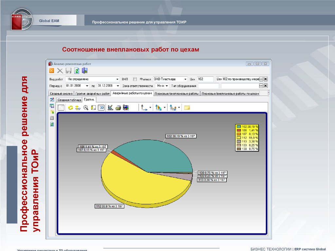Click the Тип оборудования code input field
Image resolution: width=335 pixels, height=251 pixels.
click(208, 86)
